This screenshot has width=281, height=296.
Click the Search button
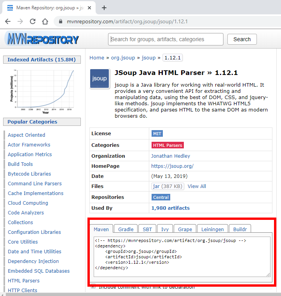242,39
